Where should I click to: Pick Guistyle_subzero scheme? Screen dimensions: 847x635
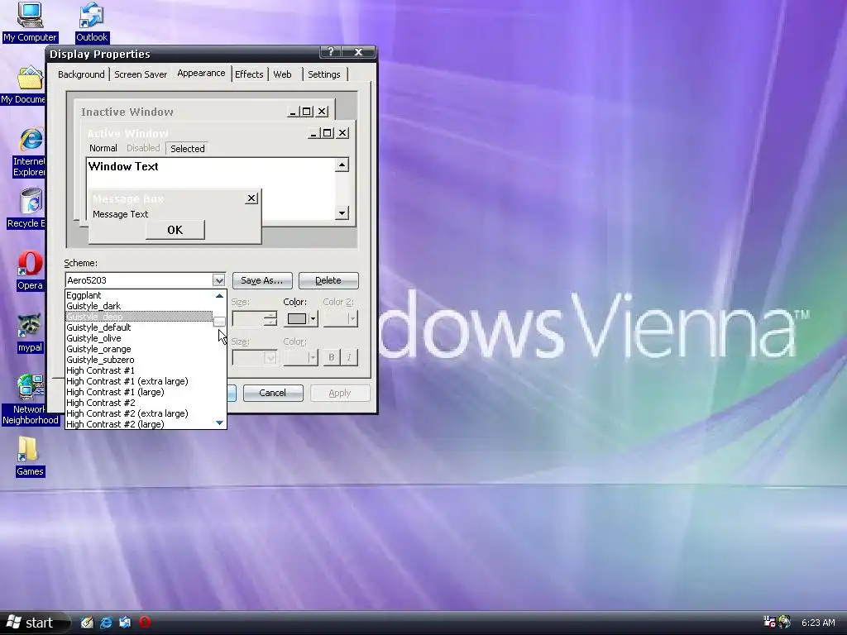pos(139,360)
